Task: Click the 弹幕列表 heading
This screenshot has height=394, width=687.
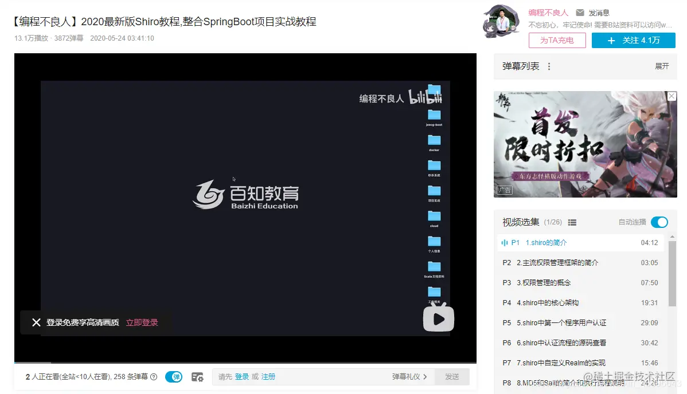Action: (x=521, y=66)
